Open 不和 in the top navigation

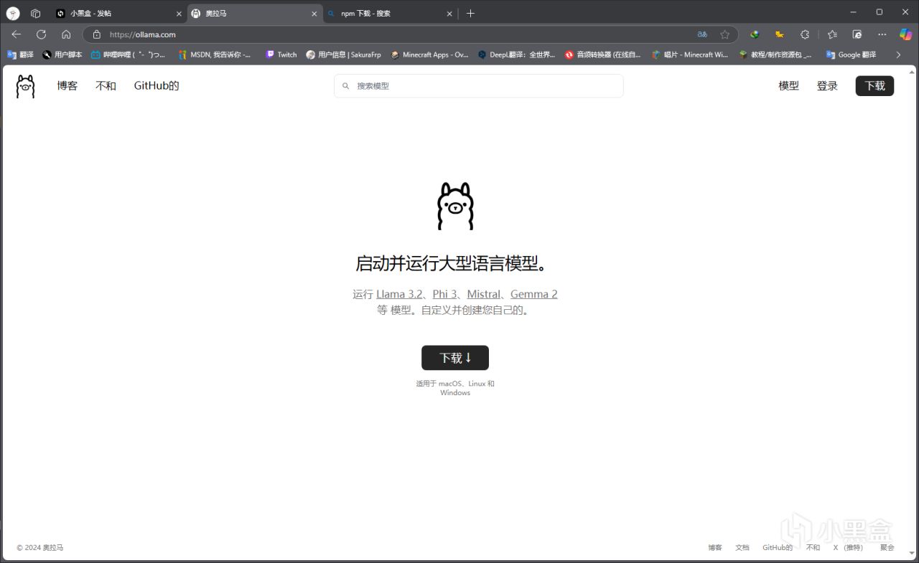(106, 86)
